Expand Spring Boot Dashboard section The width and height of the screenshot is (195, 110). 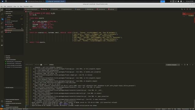[12, 107]
